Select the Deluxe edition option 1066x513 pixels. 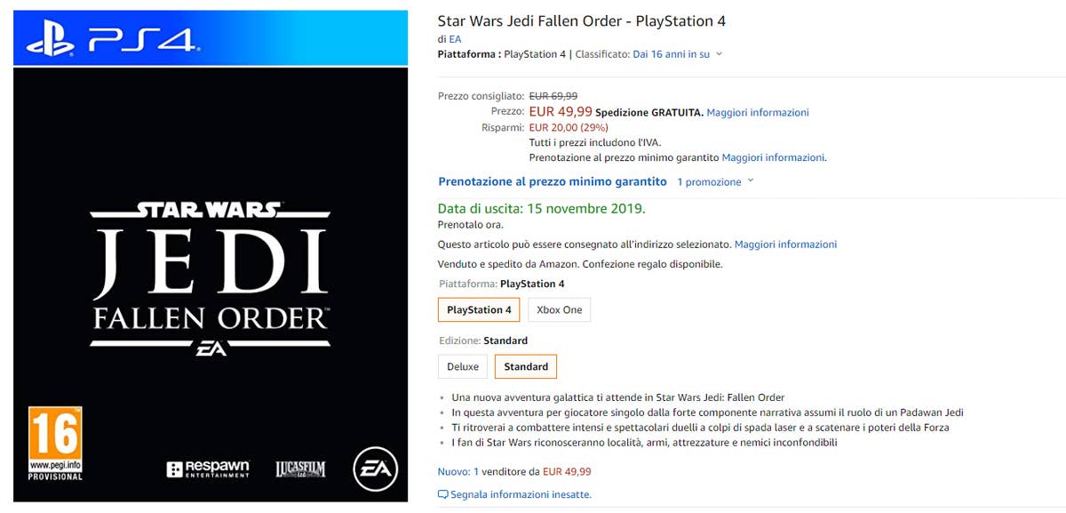click(462, 366)
